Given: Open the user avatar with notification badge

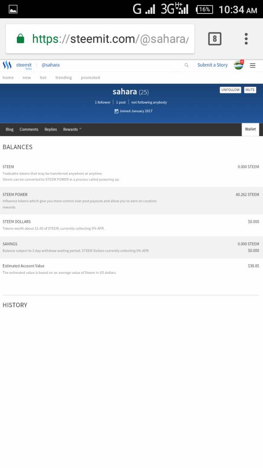Looking at the screenshot, I should (239, 65).
